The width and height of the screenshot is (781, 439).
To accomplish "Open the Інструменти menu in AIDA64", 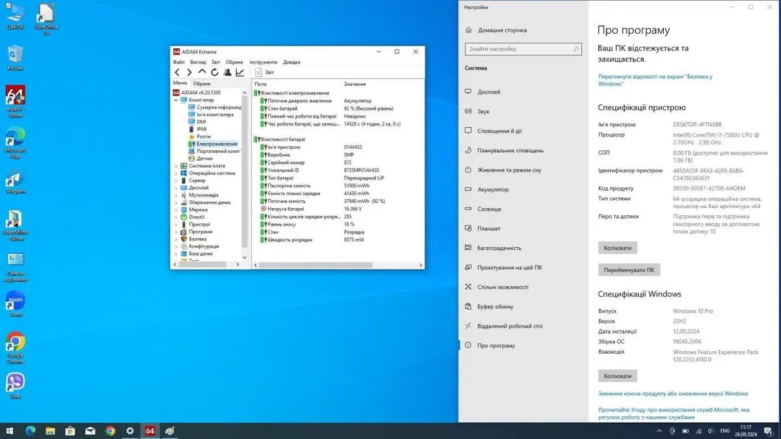I will tap(263, 62).
